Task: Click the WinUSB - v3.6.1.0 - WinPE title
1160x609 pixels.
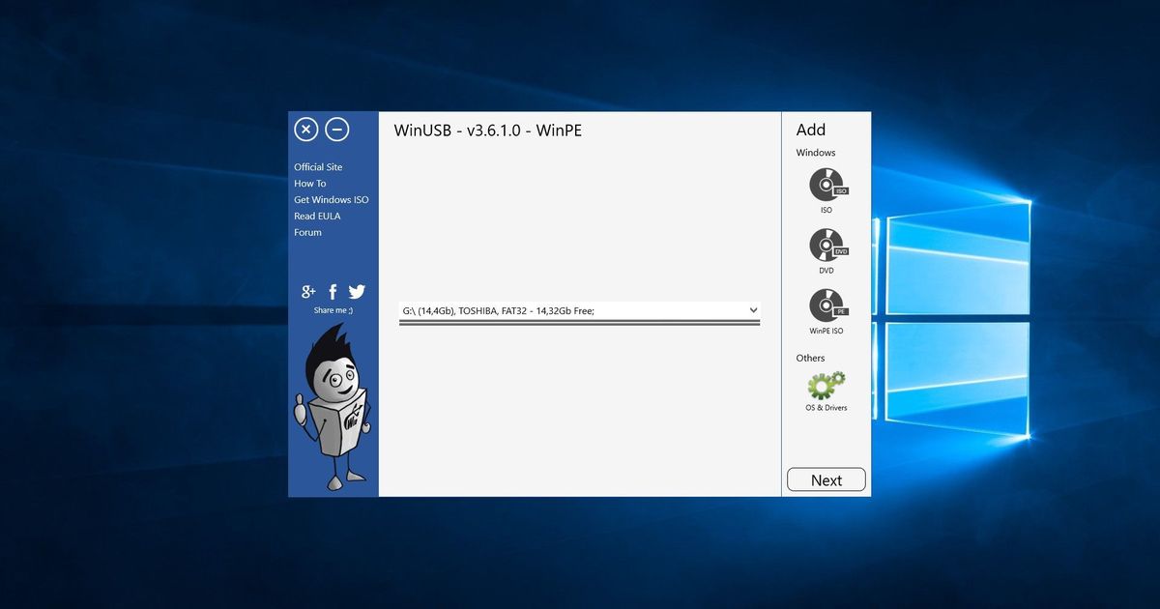Action: pyautogui.click(x=488, y=130)
